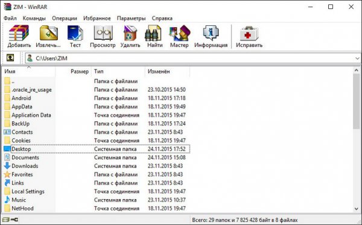Maximize the WinRAR window

click(x=331, y=7)
